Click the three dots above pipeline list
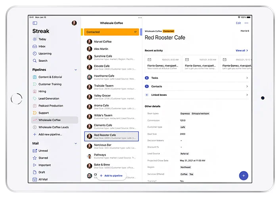 (x=140, y=18)
